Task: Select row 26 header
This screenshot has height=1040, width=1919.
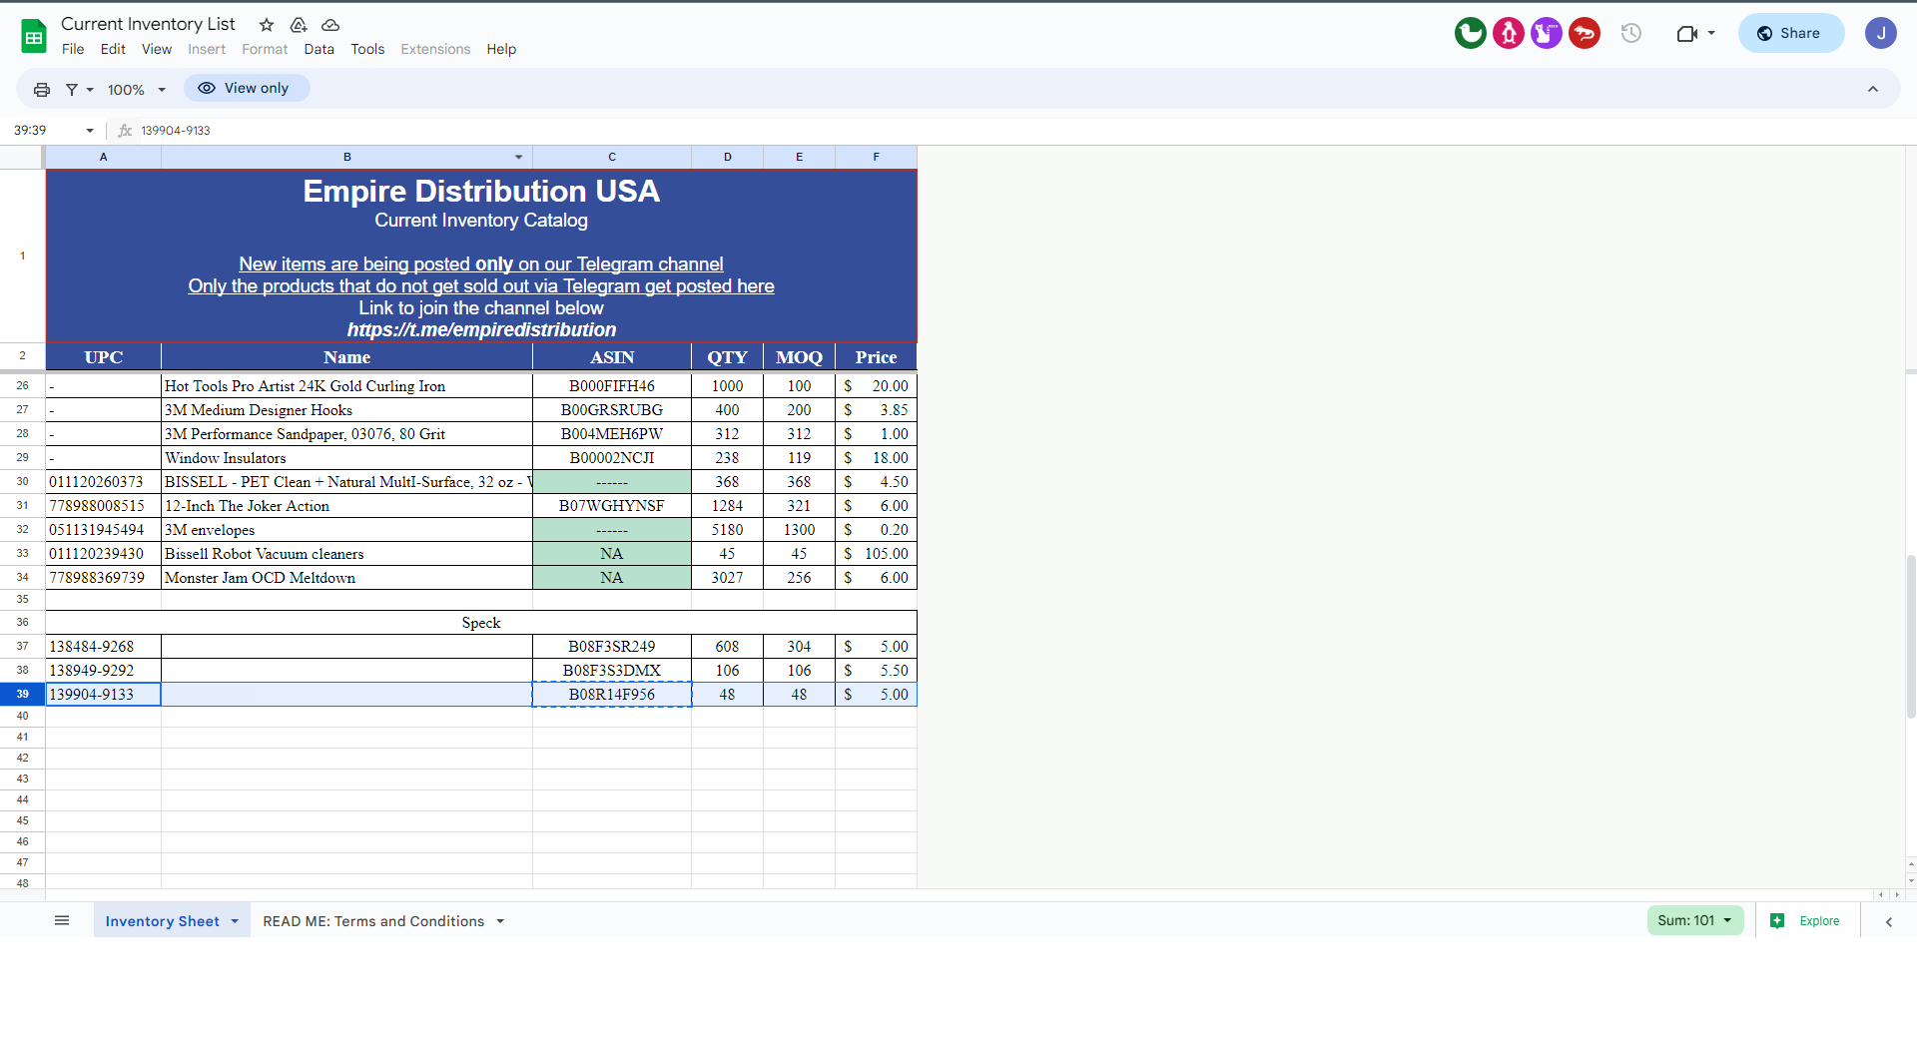Action: click(22, 386)
